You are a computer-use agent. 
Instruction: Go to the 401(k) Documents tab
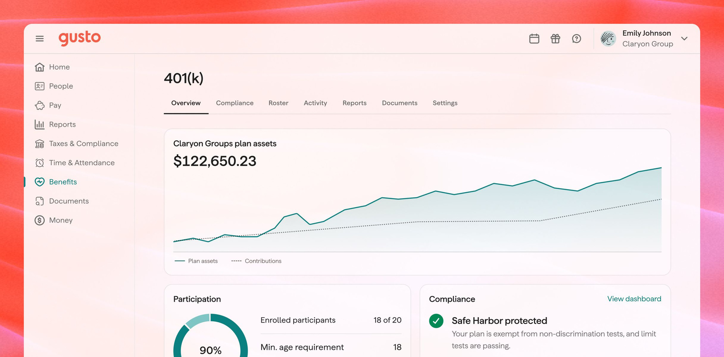coord(400,103)
